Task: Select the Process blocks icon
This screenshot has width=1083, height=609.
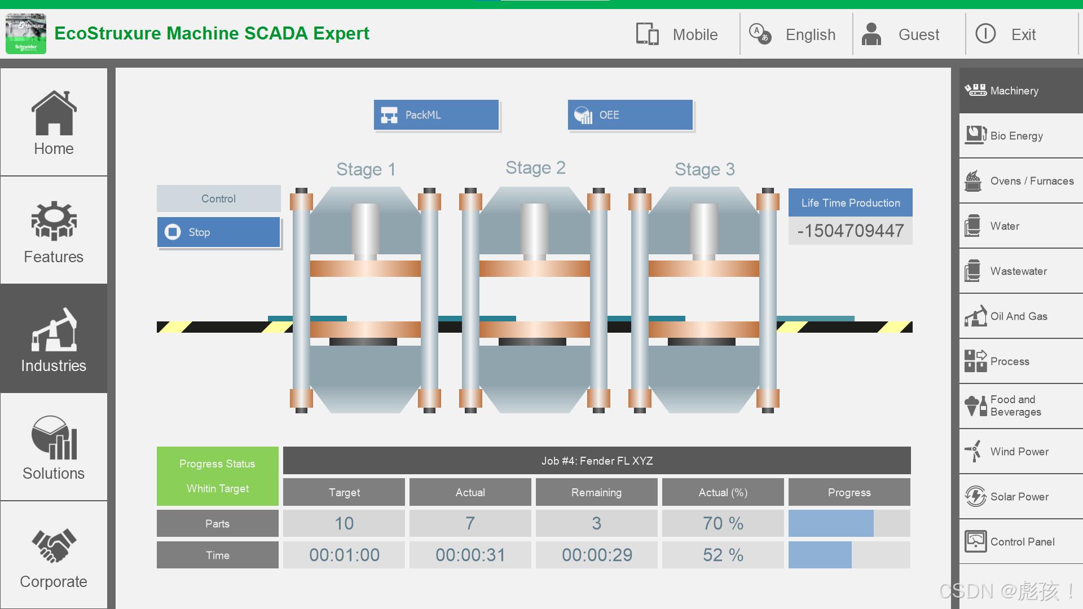Action: pos(975,361)
